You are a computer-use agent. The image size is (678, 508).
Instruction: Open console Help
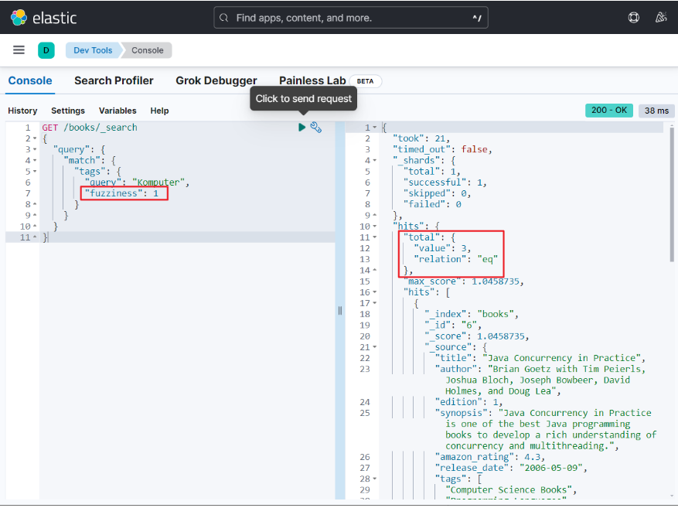(159, 111)
